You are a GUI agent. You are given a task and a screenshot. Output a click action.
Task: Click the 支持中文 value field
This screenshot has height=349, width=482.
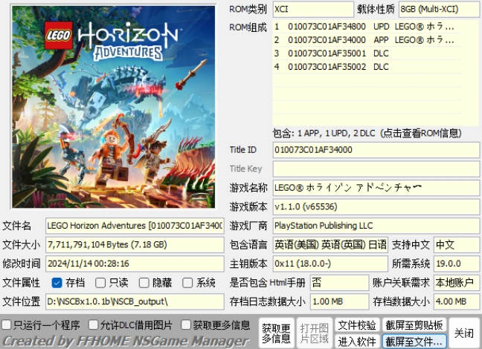(x=457, y=244)
